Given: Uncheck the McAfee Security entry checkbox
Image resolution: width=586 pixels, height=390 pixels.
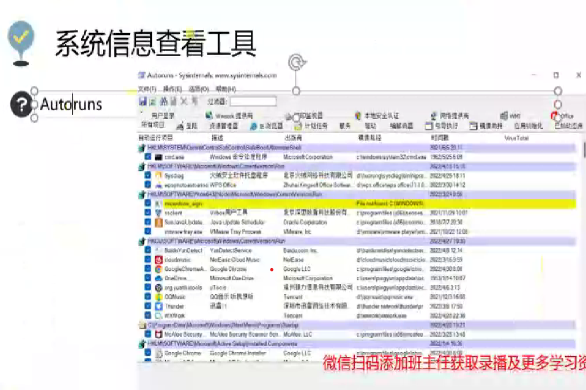Looking at the screenshot, I should coord(148,334).
